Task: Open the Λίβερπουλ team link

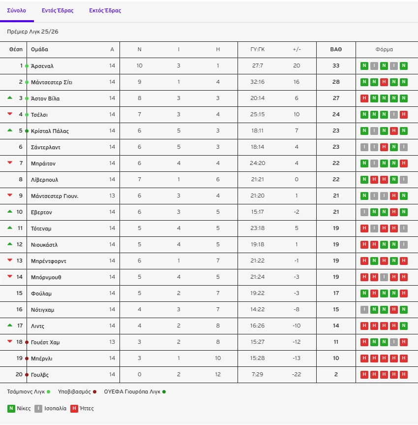Action: coord(45,180)
